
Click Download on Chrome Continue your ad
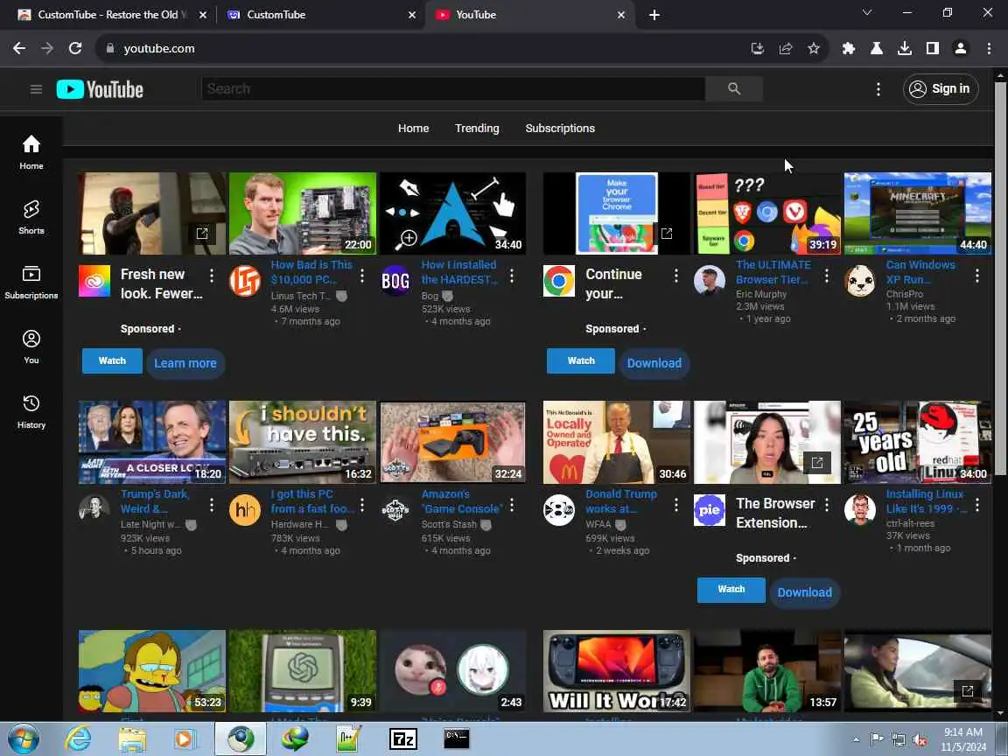[x=654, y=363]
